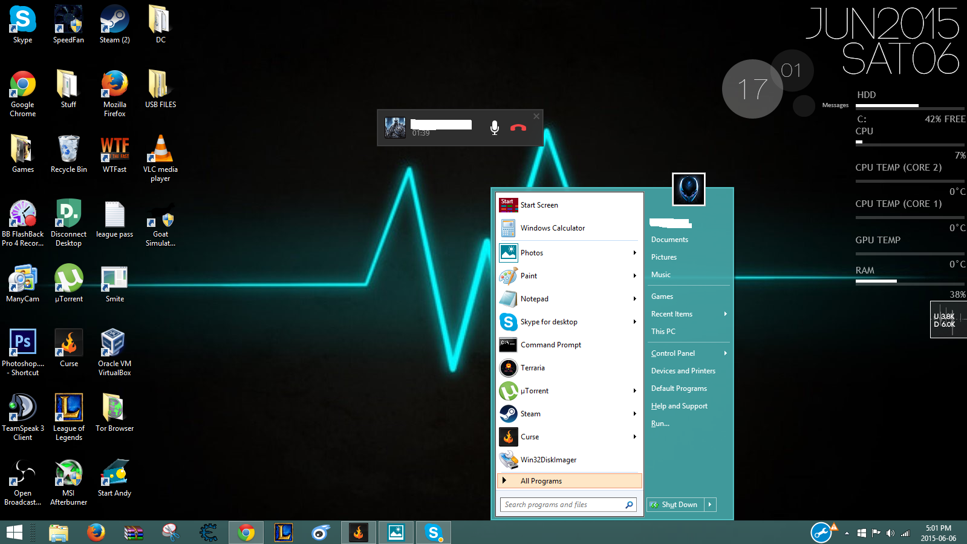This screenshot has height=544, width=967.
Task: Launch TeamSpeak 3 Client shortcut
Action: pyautogui.click(x=22, y=411)
